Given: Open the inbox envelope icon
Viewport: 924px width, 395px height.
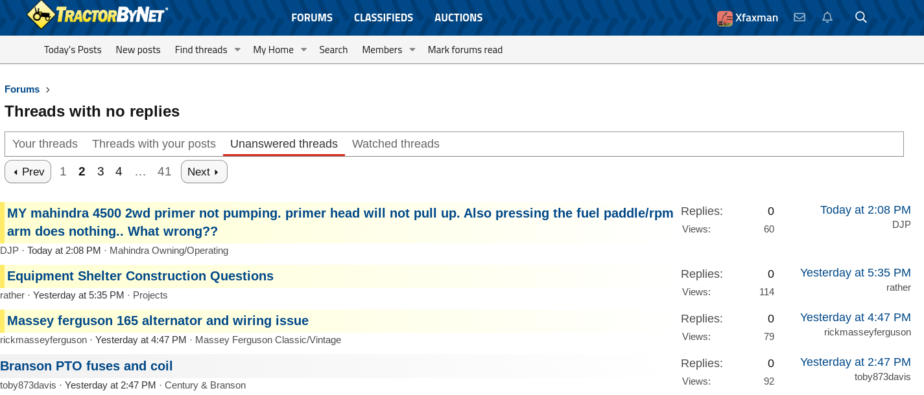Looking at the screenshot, I should coord(800,17).
